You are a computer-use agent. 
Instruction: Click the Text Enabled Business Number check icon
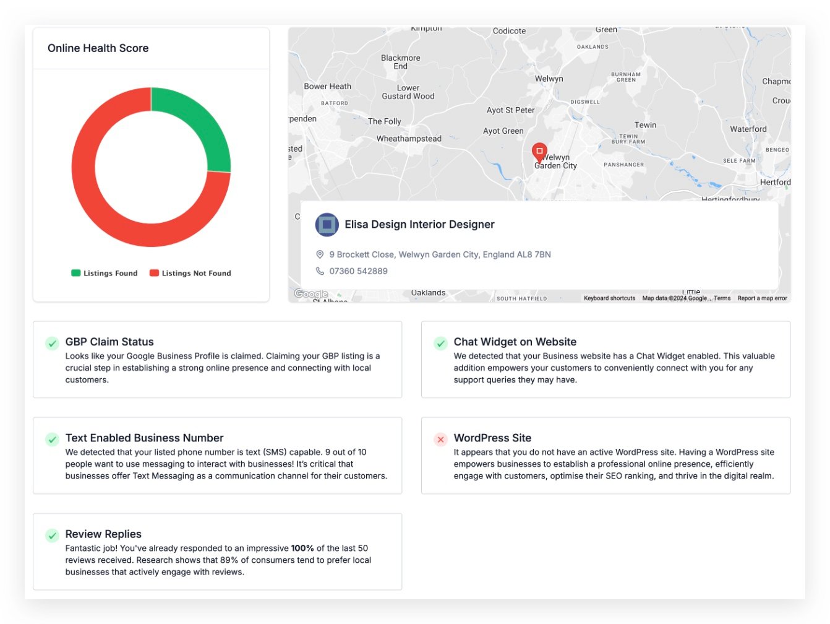tap(53, 440)
